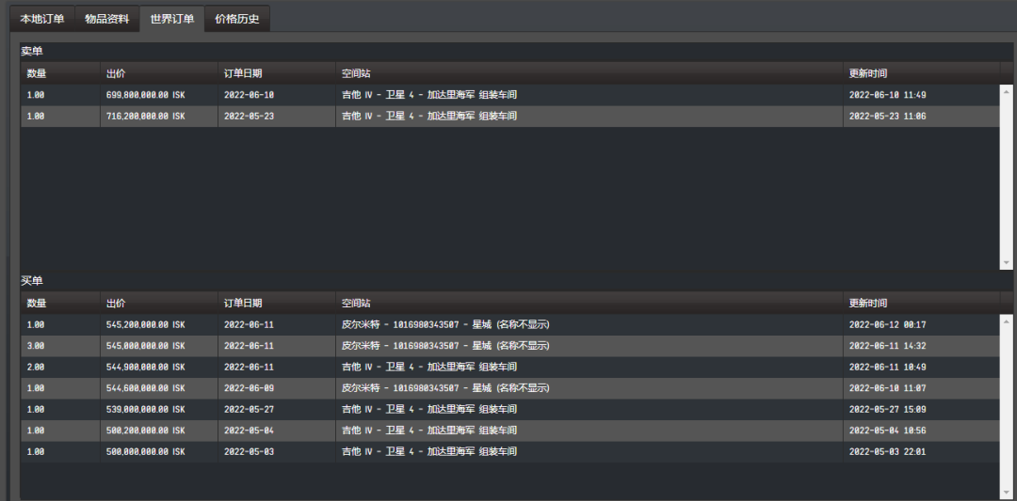Image resolution: width=1017 pixels, height=501 pixels.
Task: Select buy price 539,000,000.00 ISK
Action: coord(145,410)
